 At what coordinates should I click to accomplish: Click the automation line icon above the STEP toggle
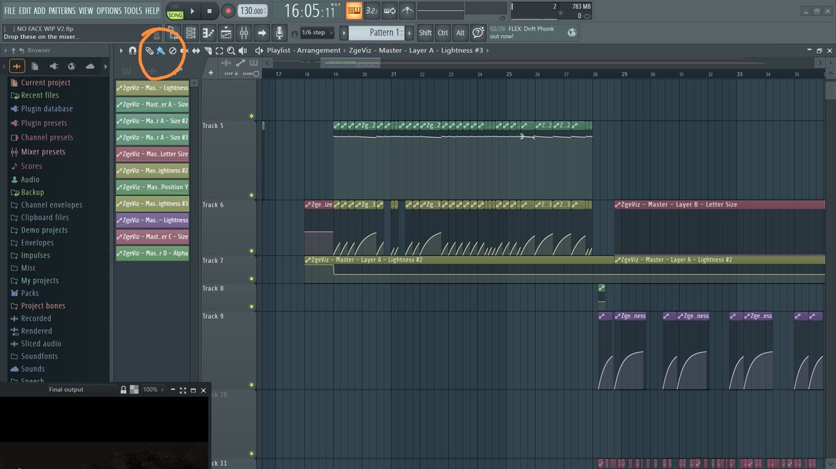[x=239, y=63]
